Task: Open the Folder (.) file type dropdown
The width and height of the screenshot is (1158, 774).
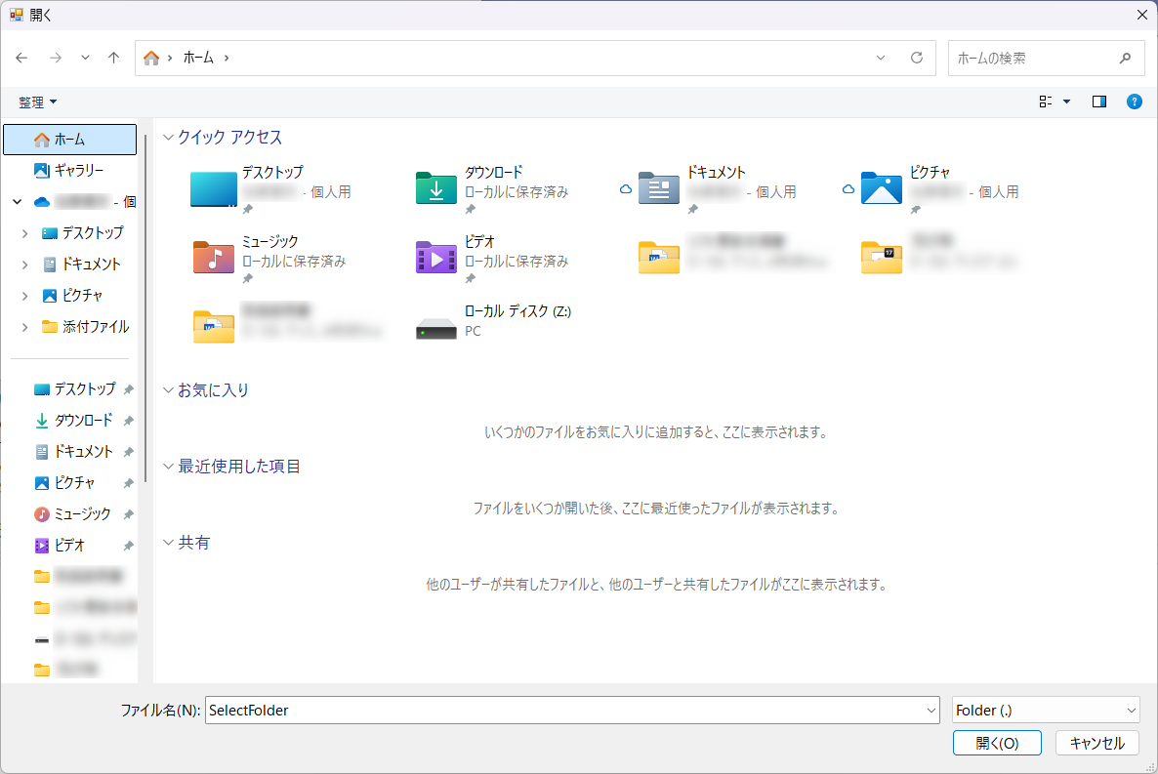Action: [1045, 710]
